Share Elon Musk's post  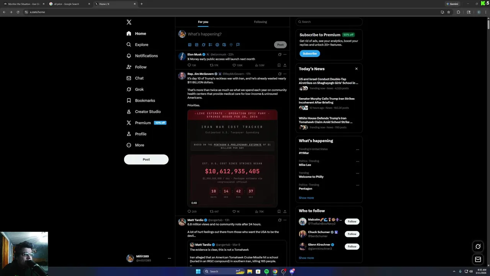(x=285, y=65)
